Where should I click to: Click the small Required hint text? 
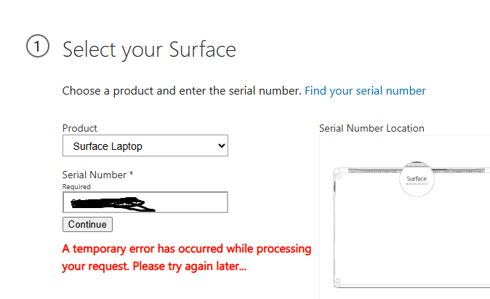click(76, 186)
